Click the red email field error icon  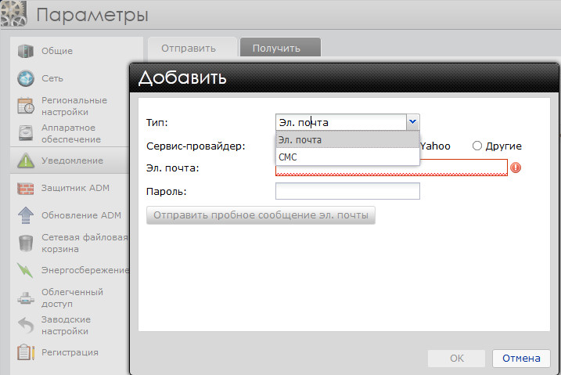click(x=516, y=168)
